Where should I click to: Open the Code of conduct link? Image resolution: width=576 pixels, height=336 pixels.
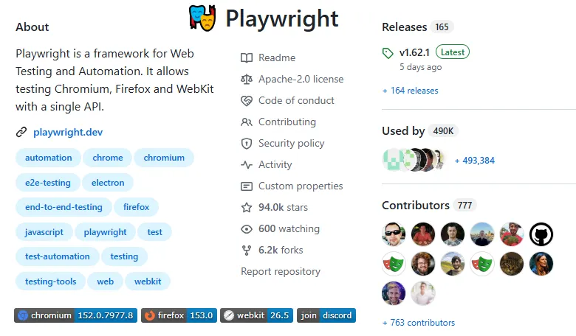296,100
